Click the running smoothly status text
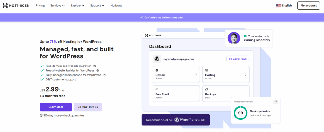This screenshot has width=324, height=132. [257, 40]
